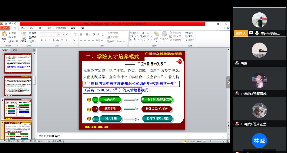Close the slide thumbnail pane
Viewport: 287px width, 153px height.
point(34,50)
